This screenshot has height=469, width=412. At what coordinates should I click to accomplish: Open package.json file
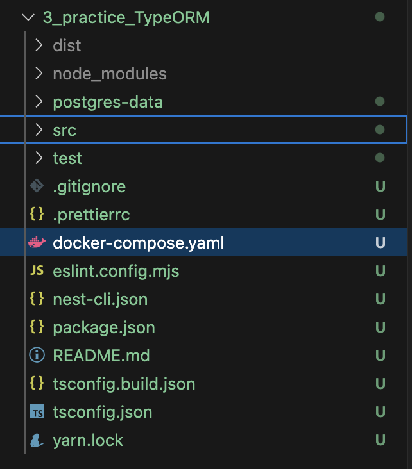(104, 327)
